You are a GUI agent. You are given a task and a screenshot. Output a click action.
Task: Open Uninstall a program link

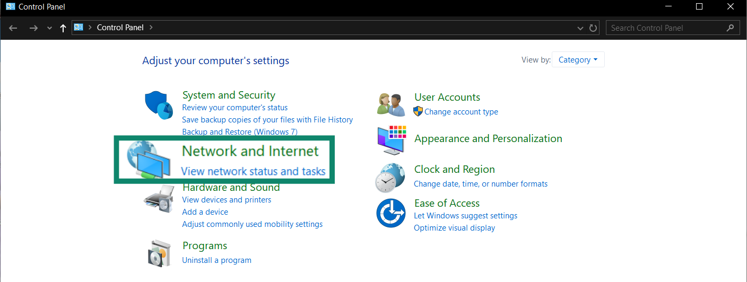pyautogui.click(x=216, y=260)
